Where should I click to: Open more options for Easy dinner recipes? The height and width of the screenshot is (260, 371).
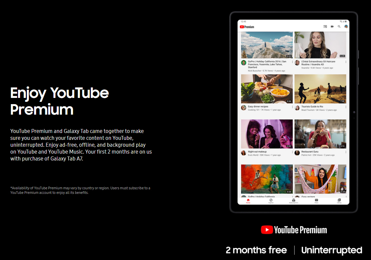[293, 107]
